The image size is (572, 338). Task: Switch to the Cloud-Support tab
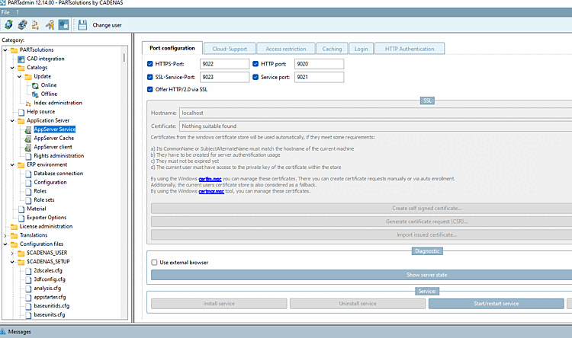click(230, 49)
